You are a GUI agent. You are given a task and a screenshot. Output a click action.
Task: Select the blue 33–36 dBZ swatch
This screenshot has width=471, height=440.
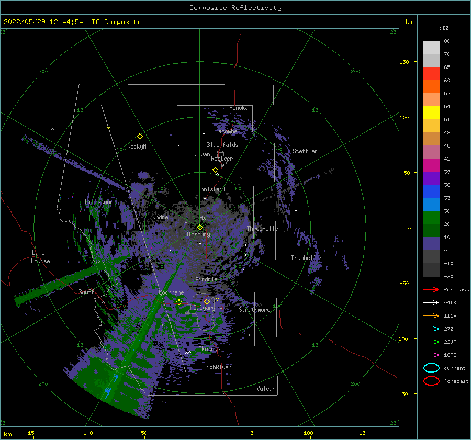[431, 191]
